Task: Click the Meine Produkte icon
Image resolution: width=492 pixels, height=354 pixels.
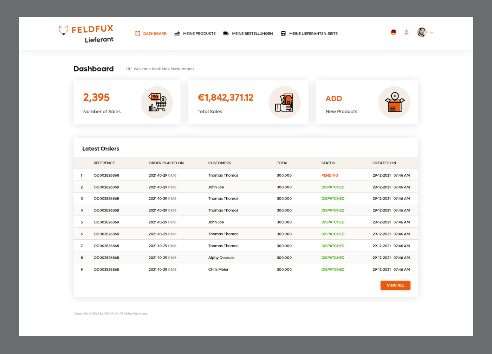Action: tap(177, 33)
